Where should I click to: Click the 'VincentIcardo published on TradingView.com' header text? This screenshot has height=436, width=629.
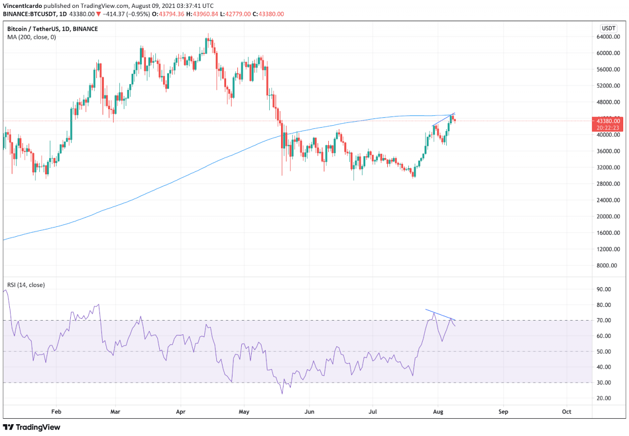pos(66,6)
